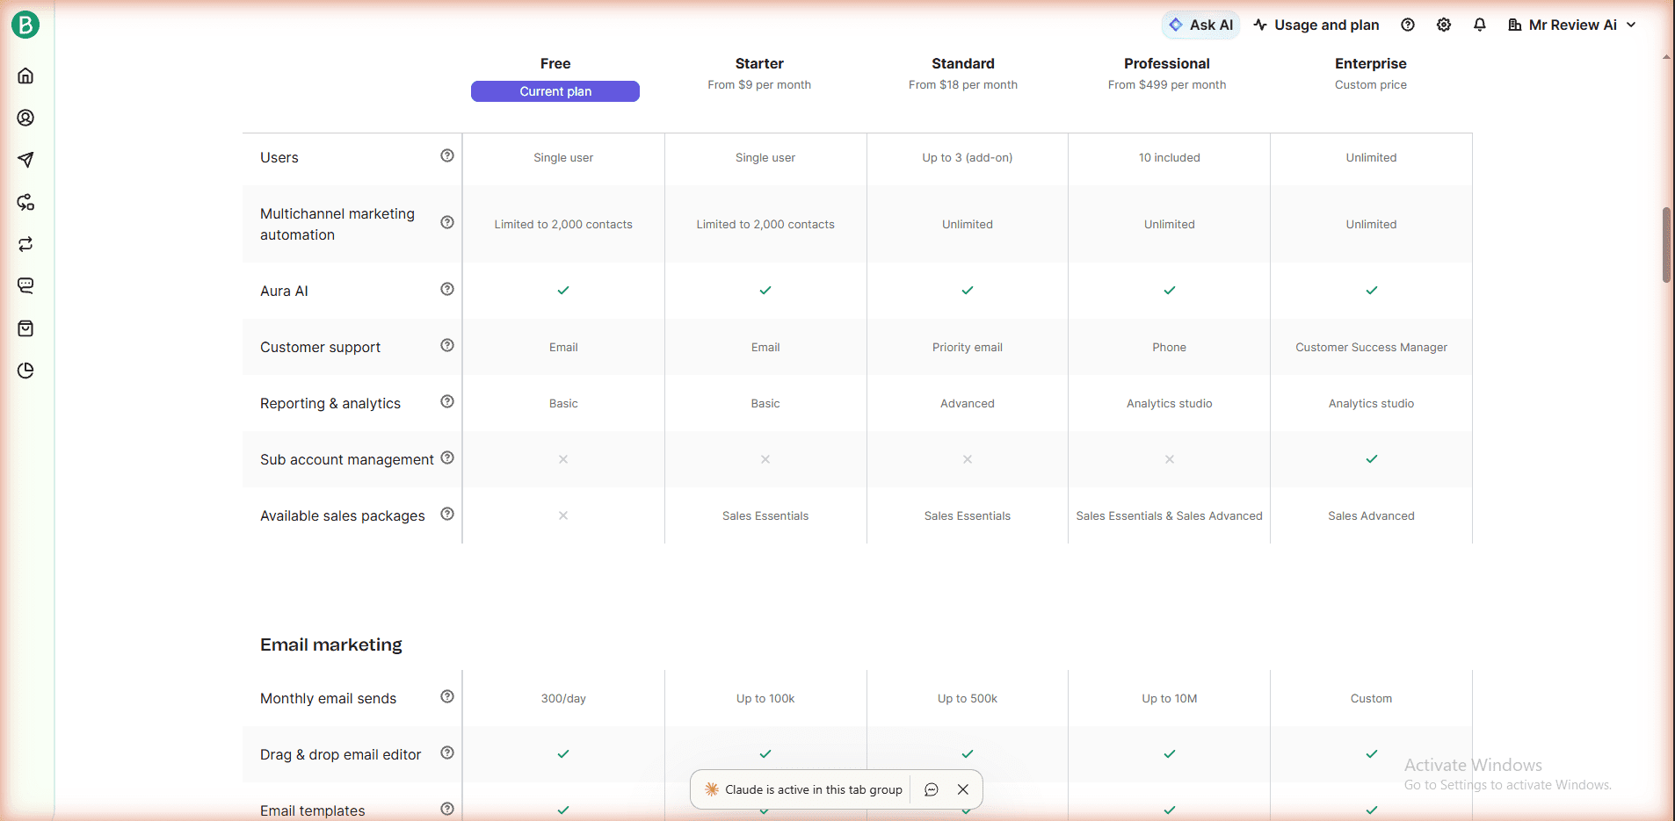Open the Automations sidebar icon
The width and height of the screenshot is (1675, 821).
click(x=25, y=202)
